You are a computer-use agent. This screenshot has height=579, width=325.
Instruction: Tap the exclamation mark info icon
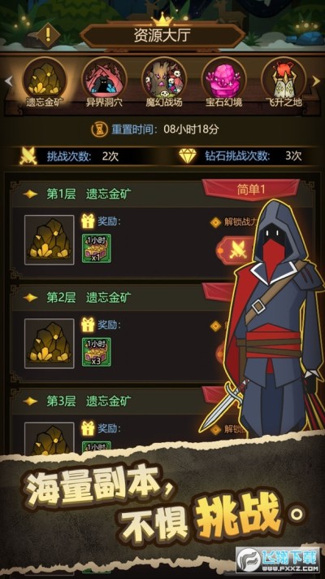(x=48, y=36)
